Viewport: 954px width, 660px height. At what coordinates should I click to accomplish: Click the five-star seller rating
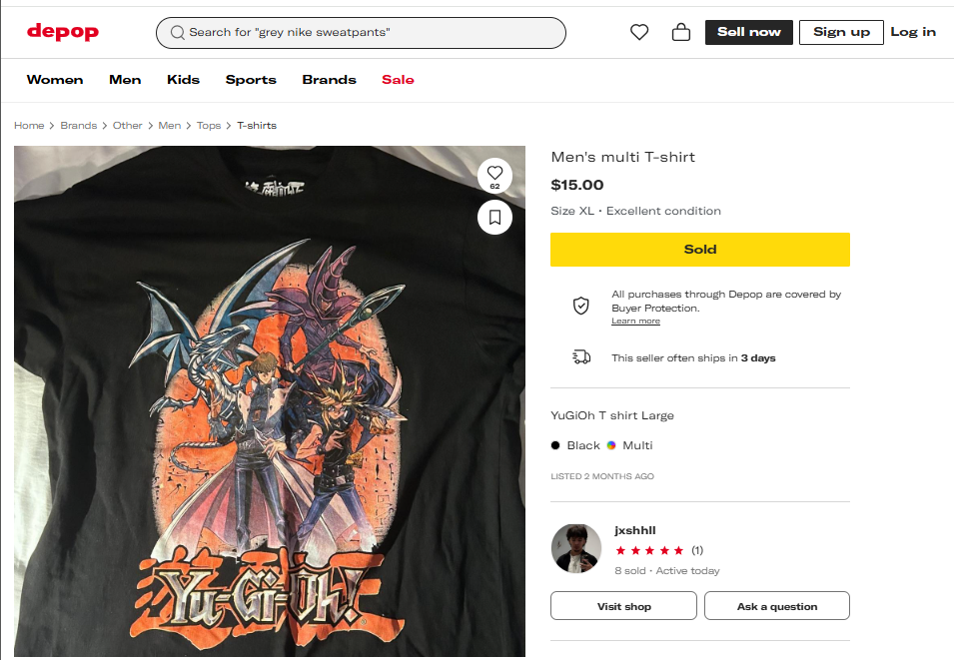(649, 550)
